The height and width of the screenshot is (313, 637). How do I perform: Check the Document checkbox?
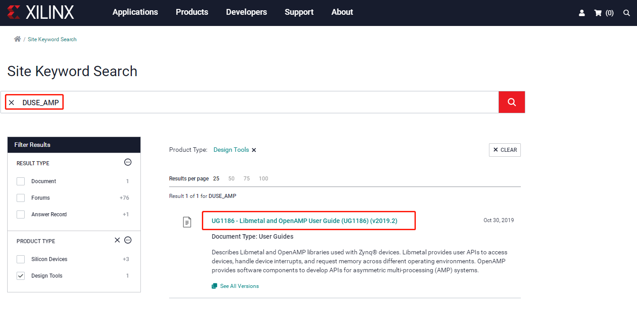(21, 181)
